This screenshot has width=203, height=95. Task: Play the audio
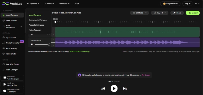(114, 88)
